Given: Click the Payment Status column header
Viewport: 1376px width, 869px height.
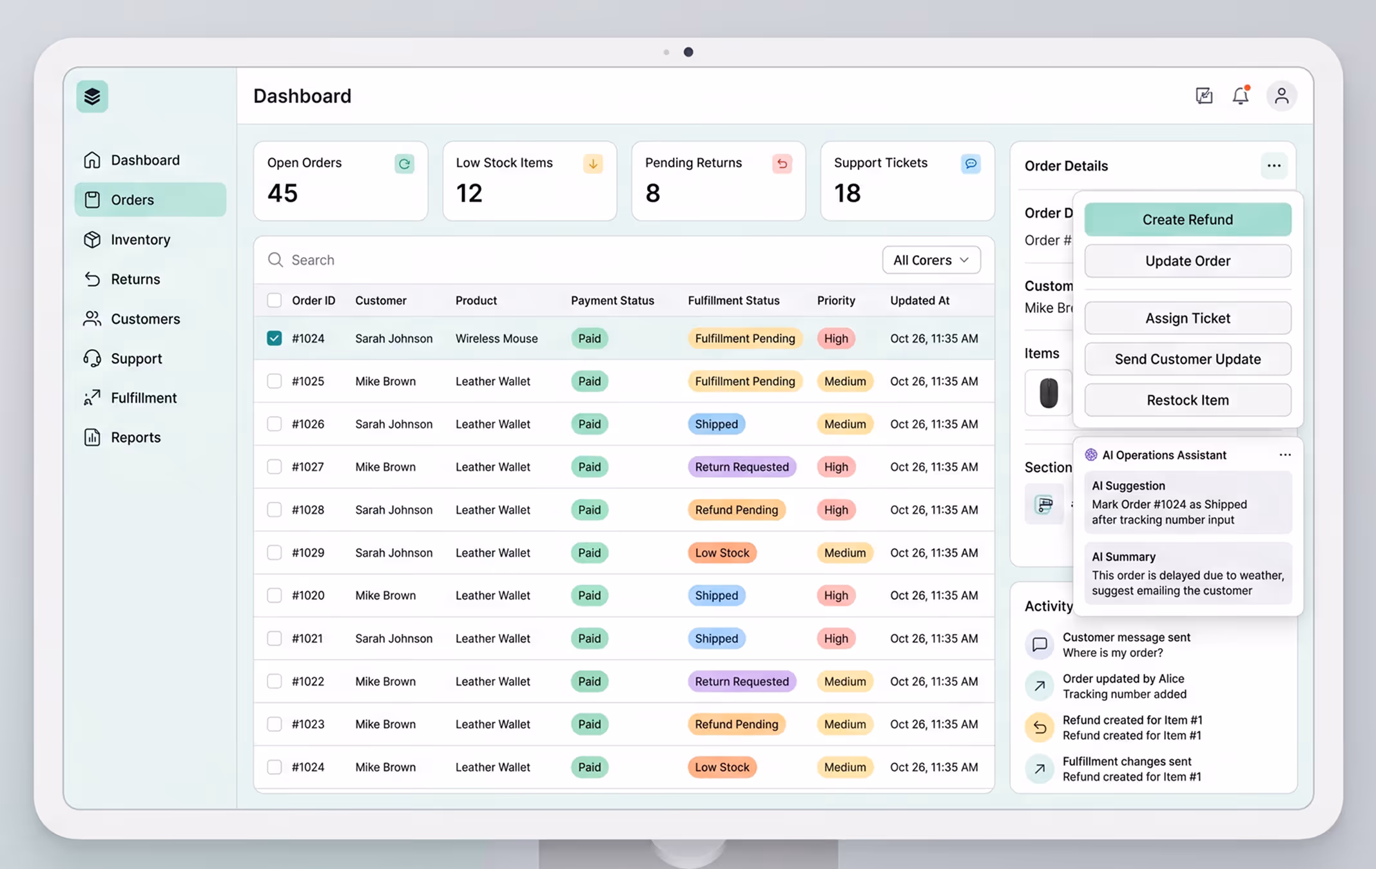Looking at the screenshot, I should point(612,300).
